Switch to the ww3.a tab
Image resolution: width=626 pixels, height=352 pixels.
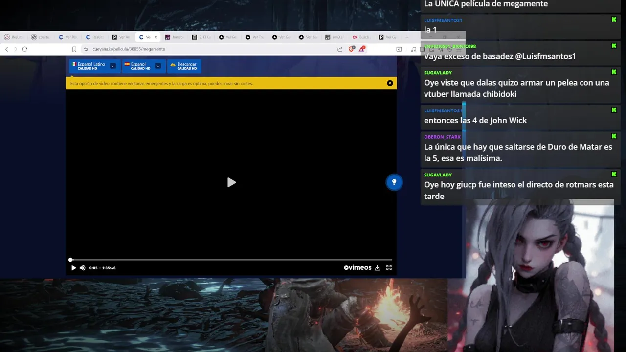335,37
